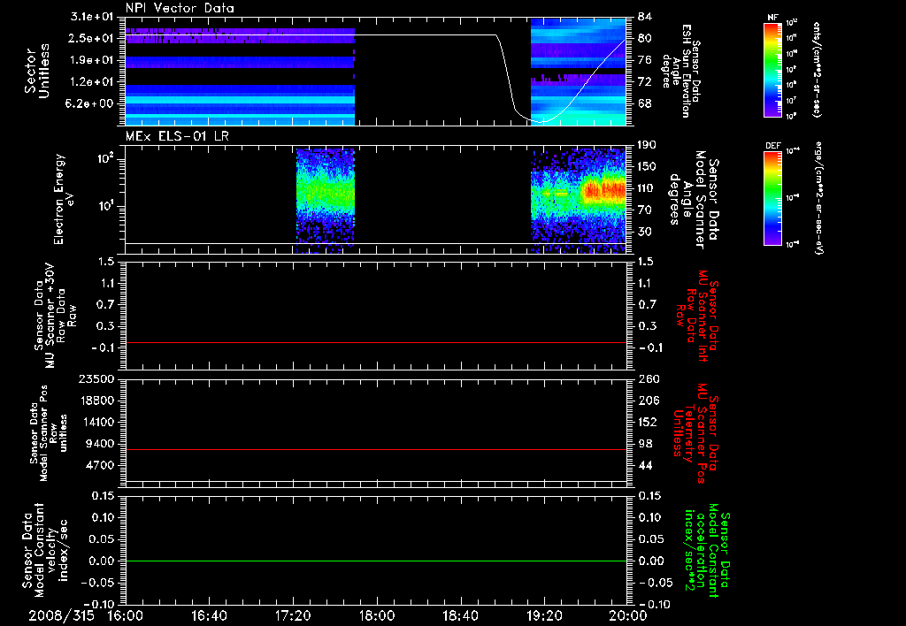Click the '110' scanner angle tick label
The width and height of the screenshot is (906, 626).
pos(647,188)
